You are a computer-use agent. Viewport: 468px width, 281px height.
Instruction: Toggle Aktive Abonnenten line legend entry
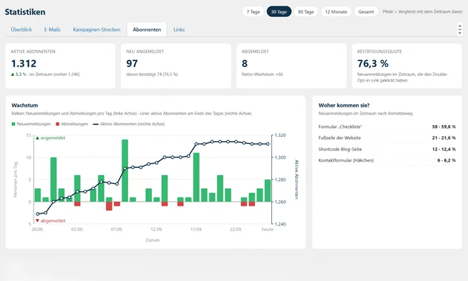[129, 124]
